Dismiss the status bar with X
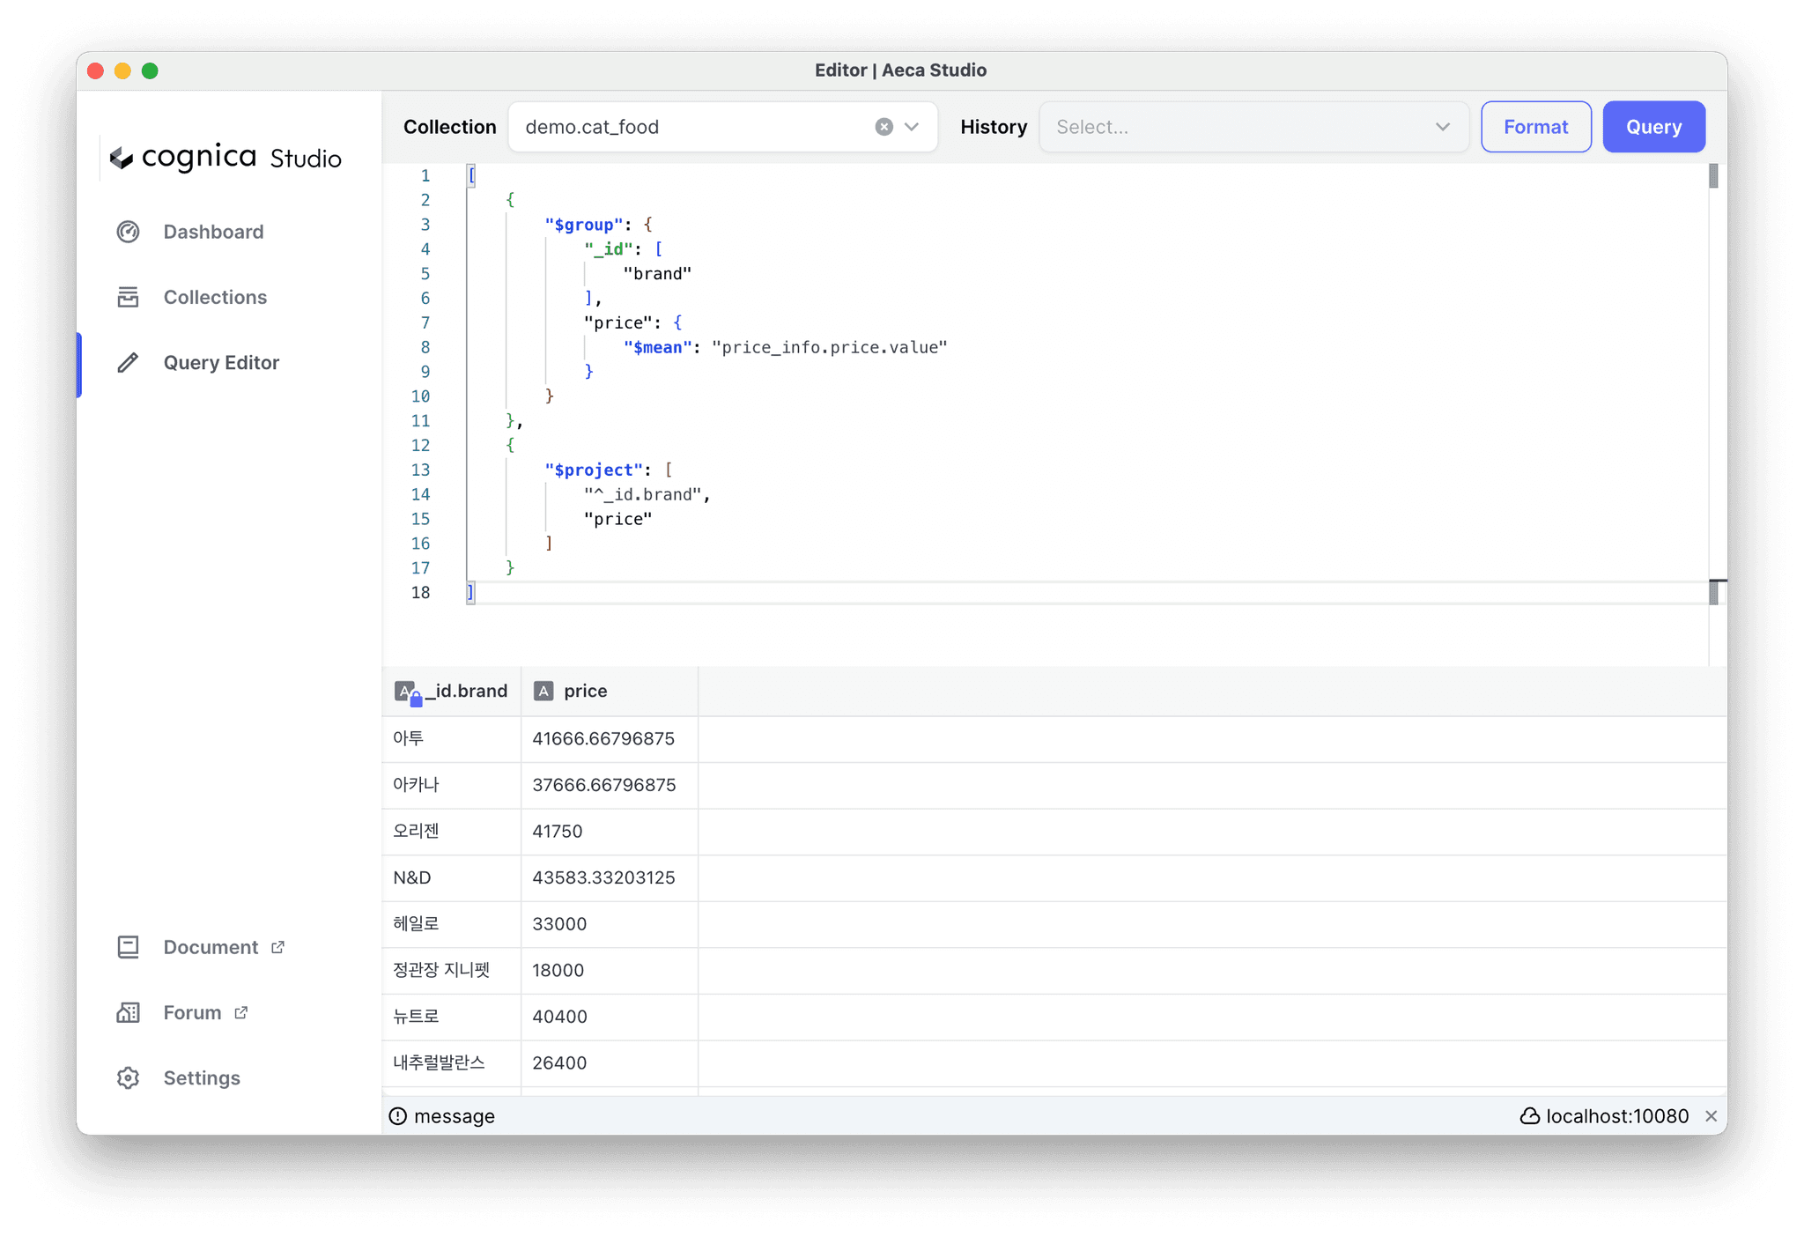Screen dimensions: 1804x1236 (x=1711, y=1116)
